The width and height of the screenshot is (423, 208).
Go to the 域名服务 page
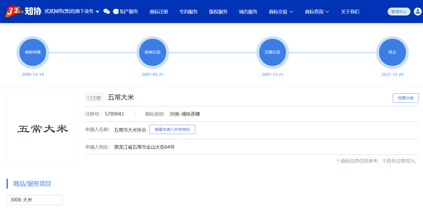(x=248, y=12)
